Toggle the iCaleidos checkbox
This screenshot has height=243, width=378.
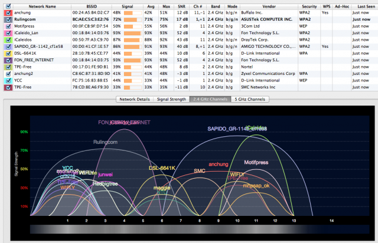pos(8,40)
